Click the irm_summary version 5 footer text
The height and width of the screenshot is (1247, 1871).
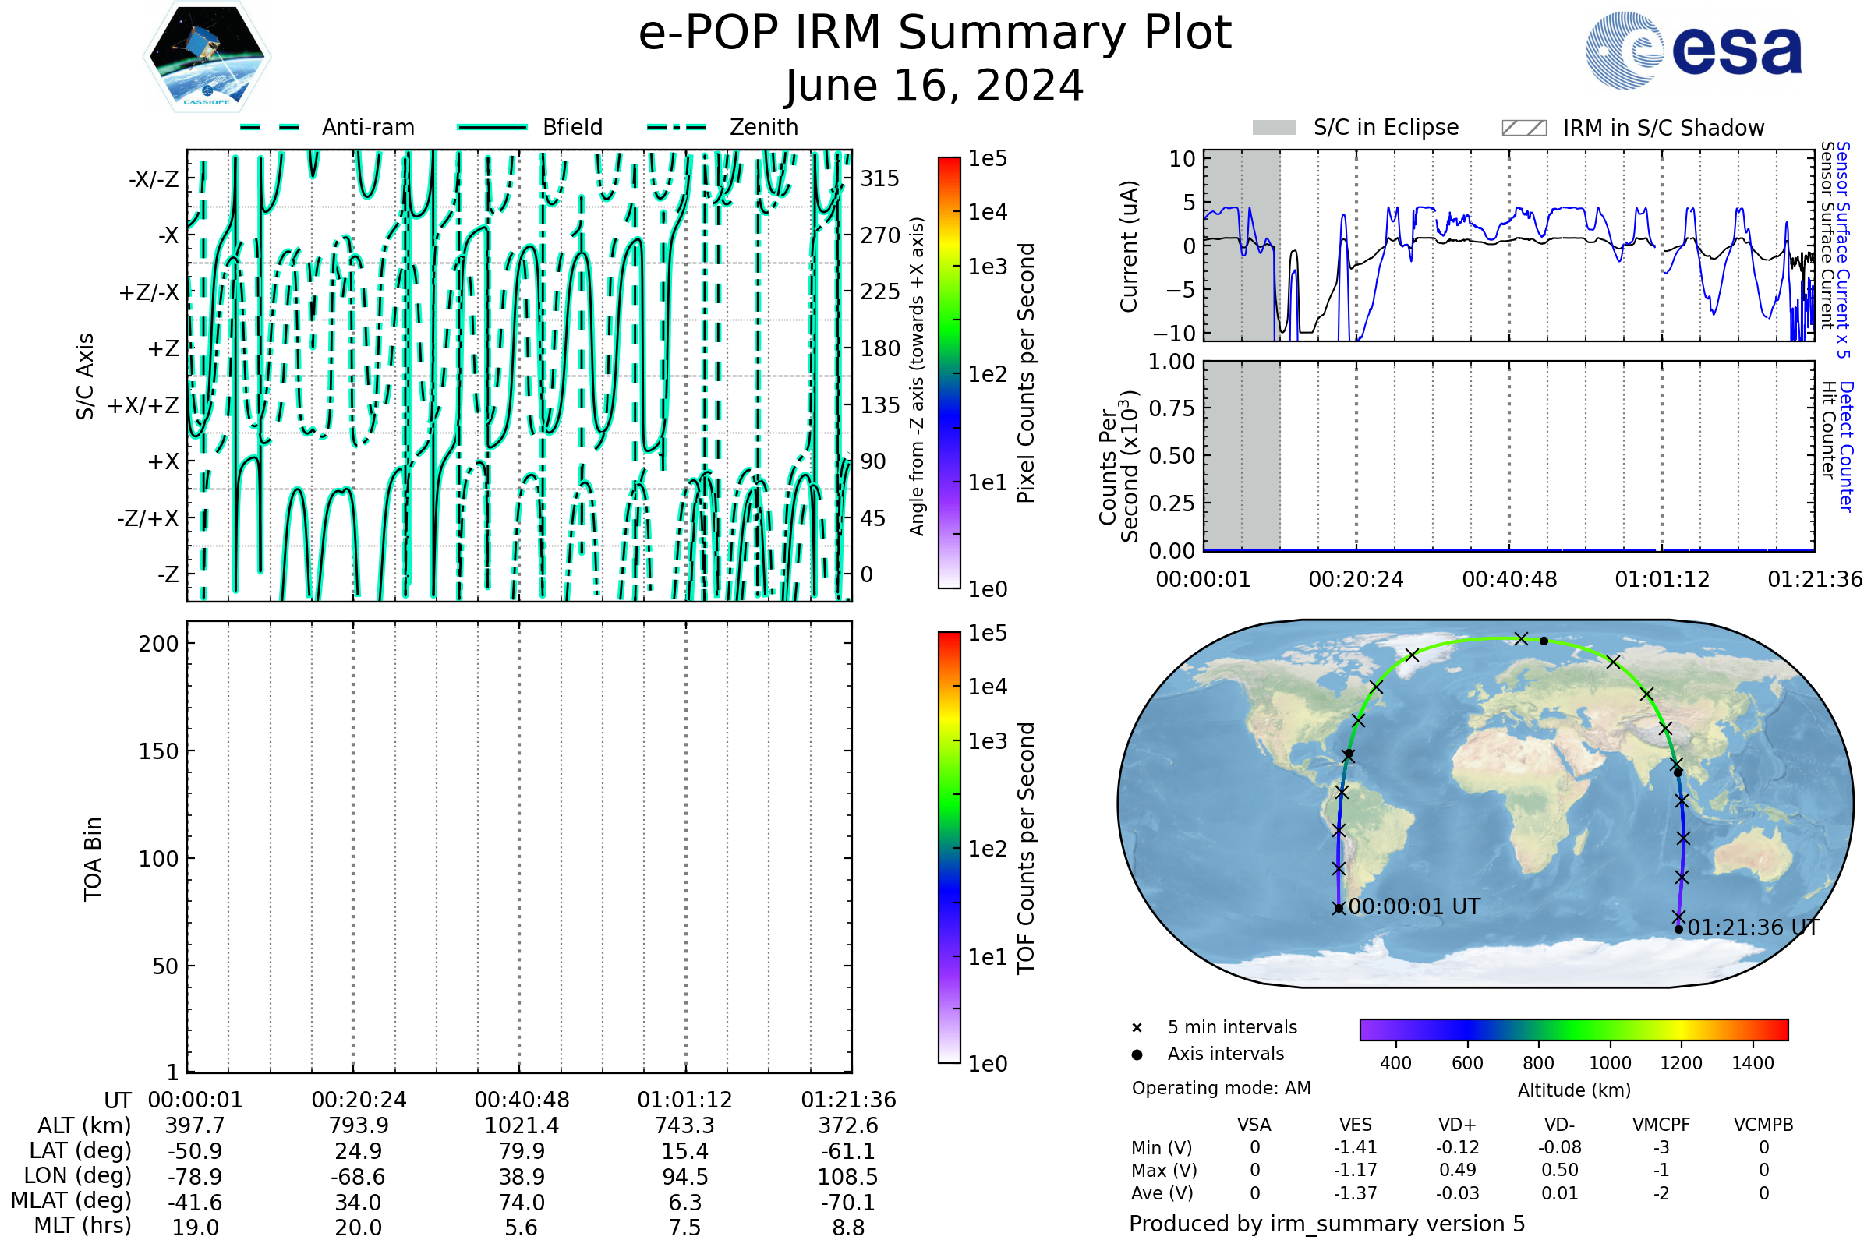(1326, 1224)
